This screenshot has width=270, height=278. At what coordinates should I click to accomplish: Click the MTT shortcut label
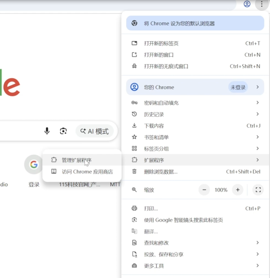click(115, 185)
